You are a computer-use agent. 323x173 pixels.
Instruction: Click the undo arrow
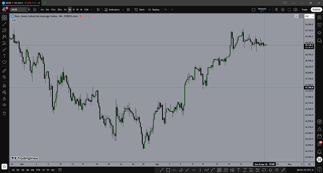[166, 10]
